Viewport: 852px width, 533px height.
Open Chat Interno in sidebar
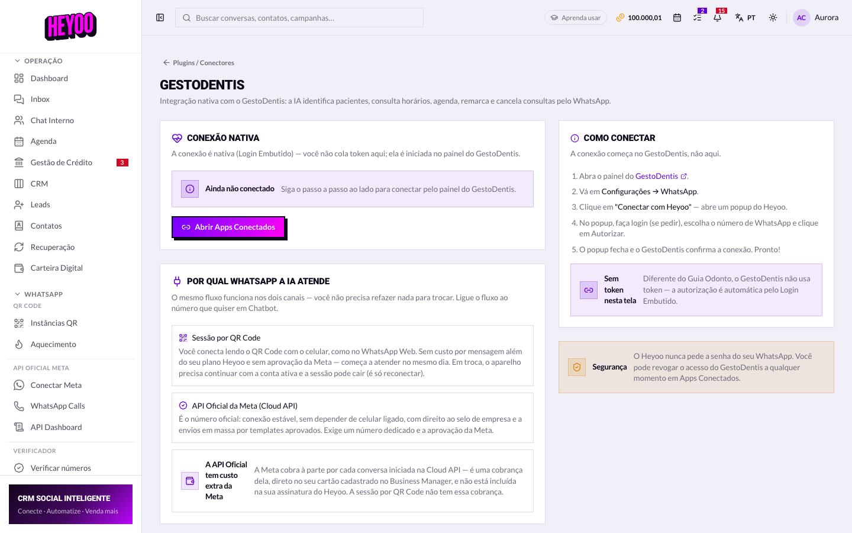71,120
